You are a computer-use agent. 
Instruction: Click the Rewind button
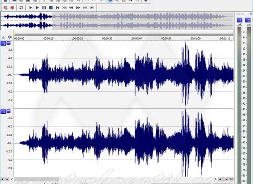[x=71, y=8]
